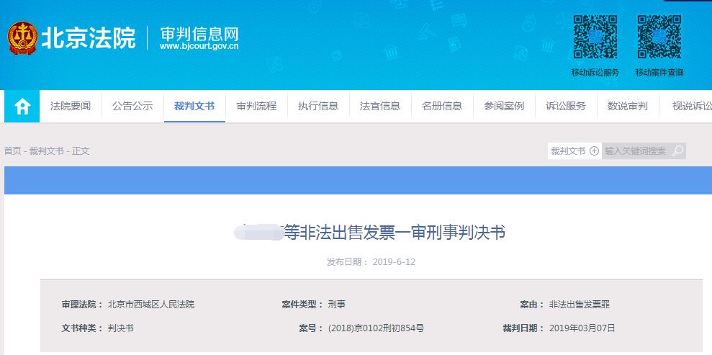Click 首页 breadcrumb link
This screenshot has height=355, width=712.
click(12, 151)
